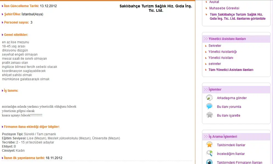
Task: Click the line 'pratik zekası olan'
Action: [15, 63]
